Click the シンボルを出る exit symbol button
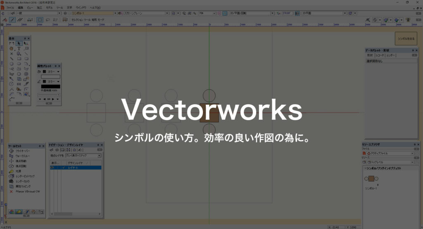Viewport: 423px width, 229px height. pyautogui.click(x=406, y=38)
